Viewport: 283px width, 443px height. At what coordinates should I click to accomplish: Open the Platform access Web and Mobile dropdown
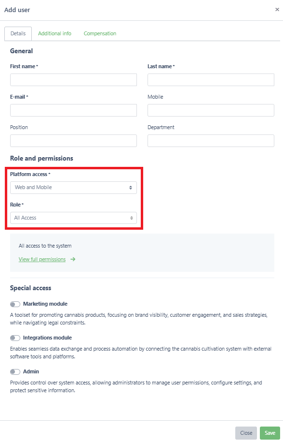pyautogui.click(x=73, y=188)
